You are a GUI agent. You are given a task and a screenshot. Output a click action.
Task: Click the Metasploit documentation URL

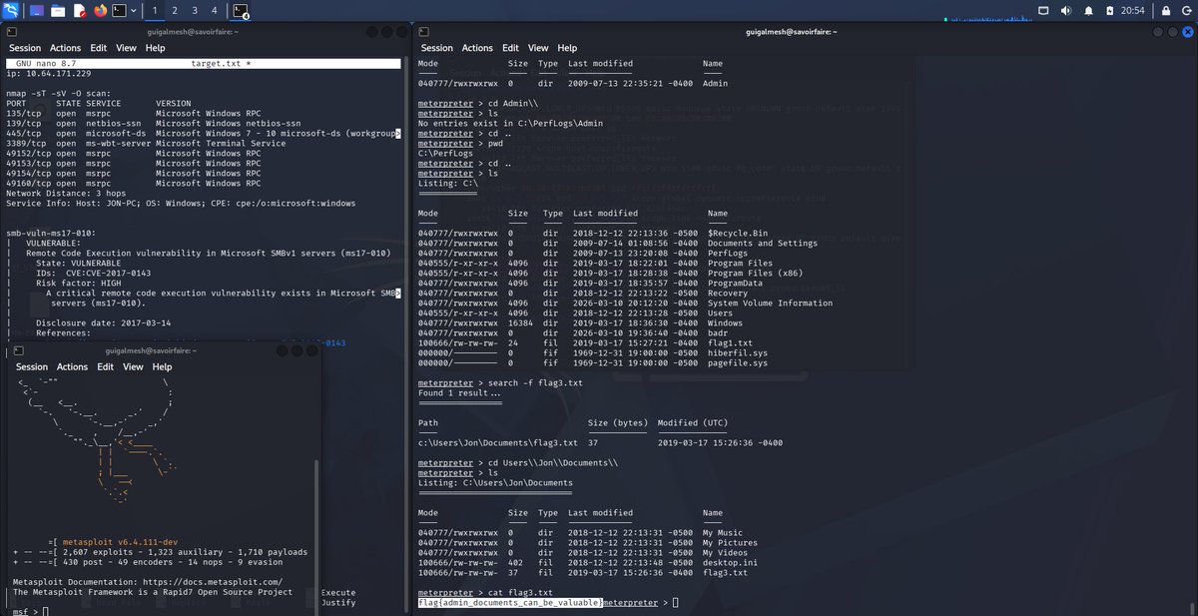[212, 581]
